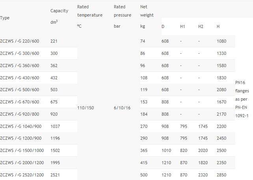Click the ZCZWS /-G 500/600 type cell
The height and width of the screenshot is (180, 253).
[x=20, y=90]
